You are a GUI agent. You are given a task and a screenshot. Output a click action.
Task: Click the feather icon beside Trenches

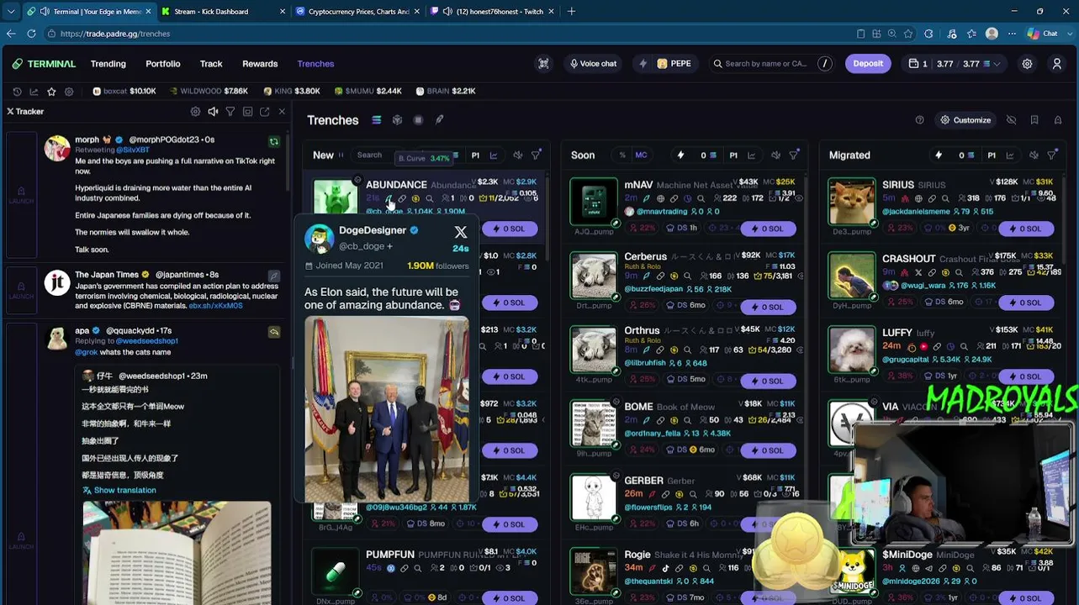pos(439,120)
